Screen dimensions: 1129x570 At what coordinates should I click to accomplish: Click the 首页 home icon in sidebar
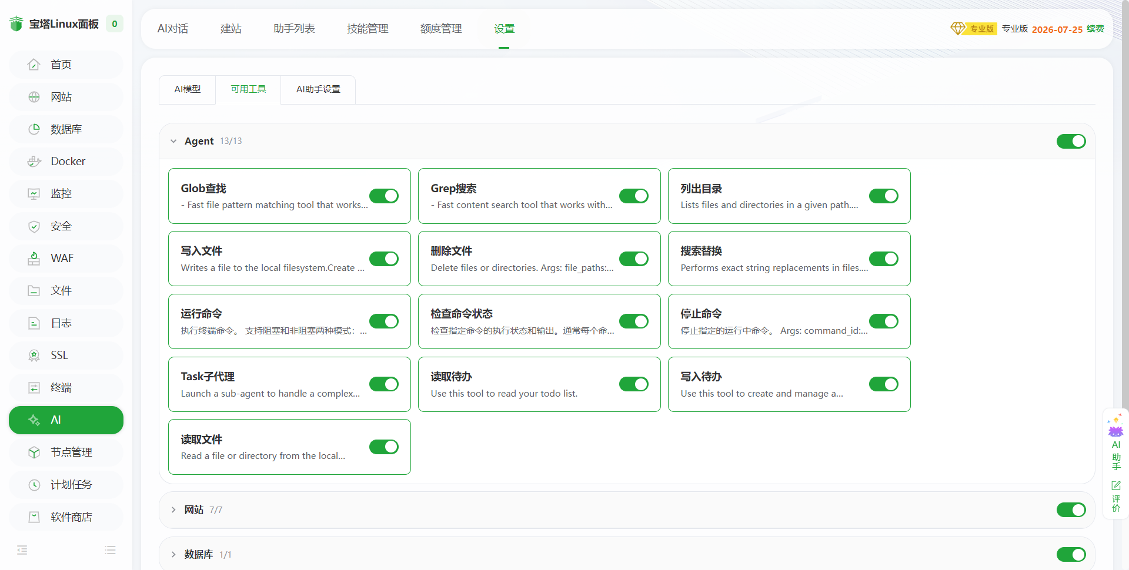34,65
